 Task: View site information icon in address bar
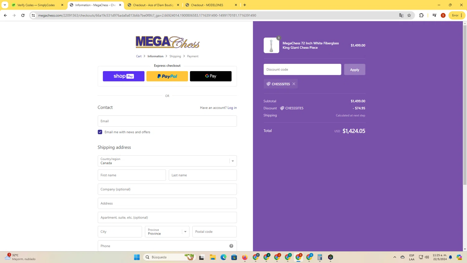(x=33, y=15)
